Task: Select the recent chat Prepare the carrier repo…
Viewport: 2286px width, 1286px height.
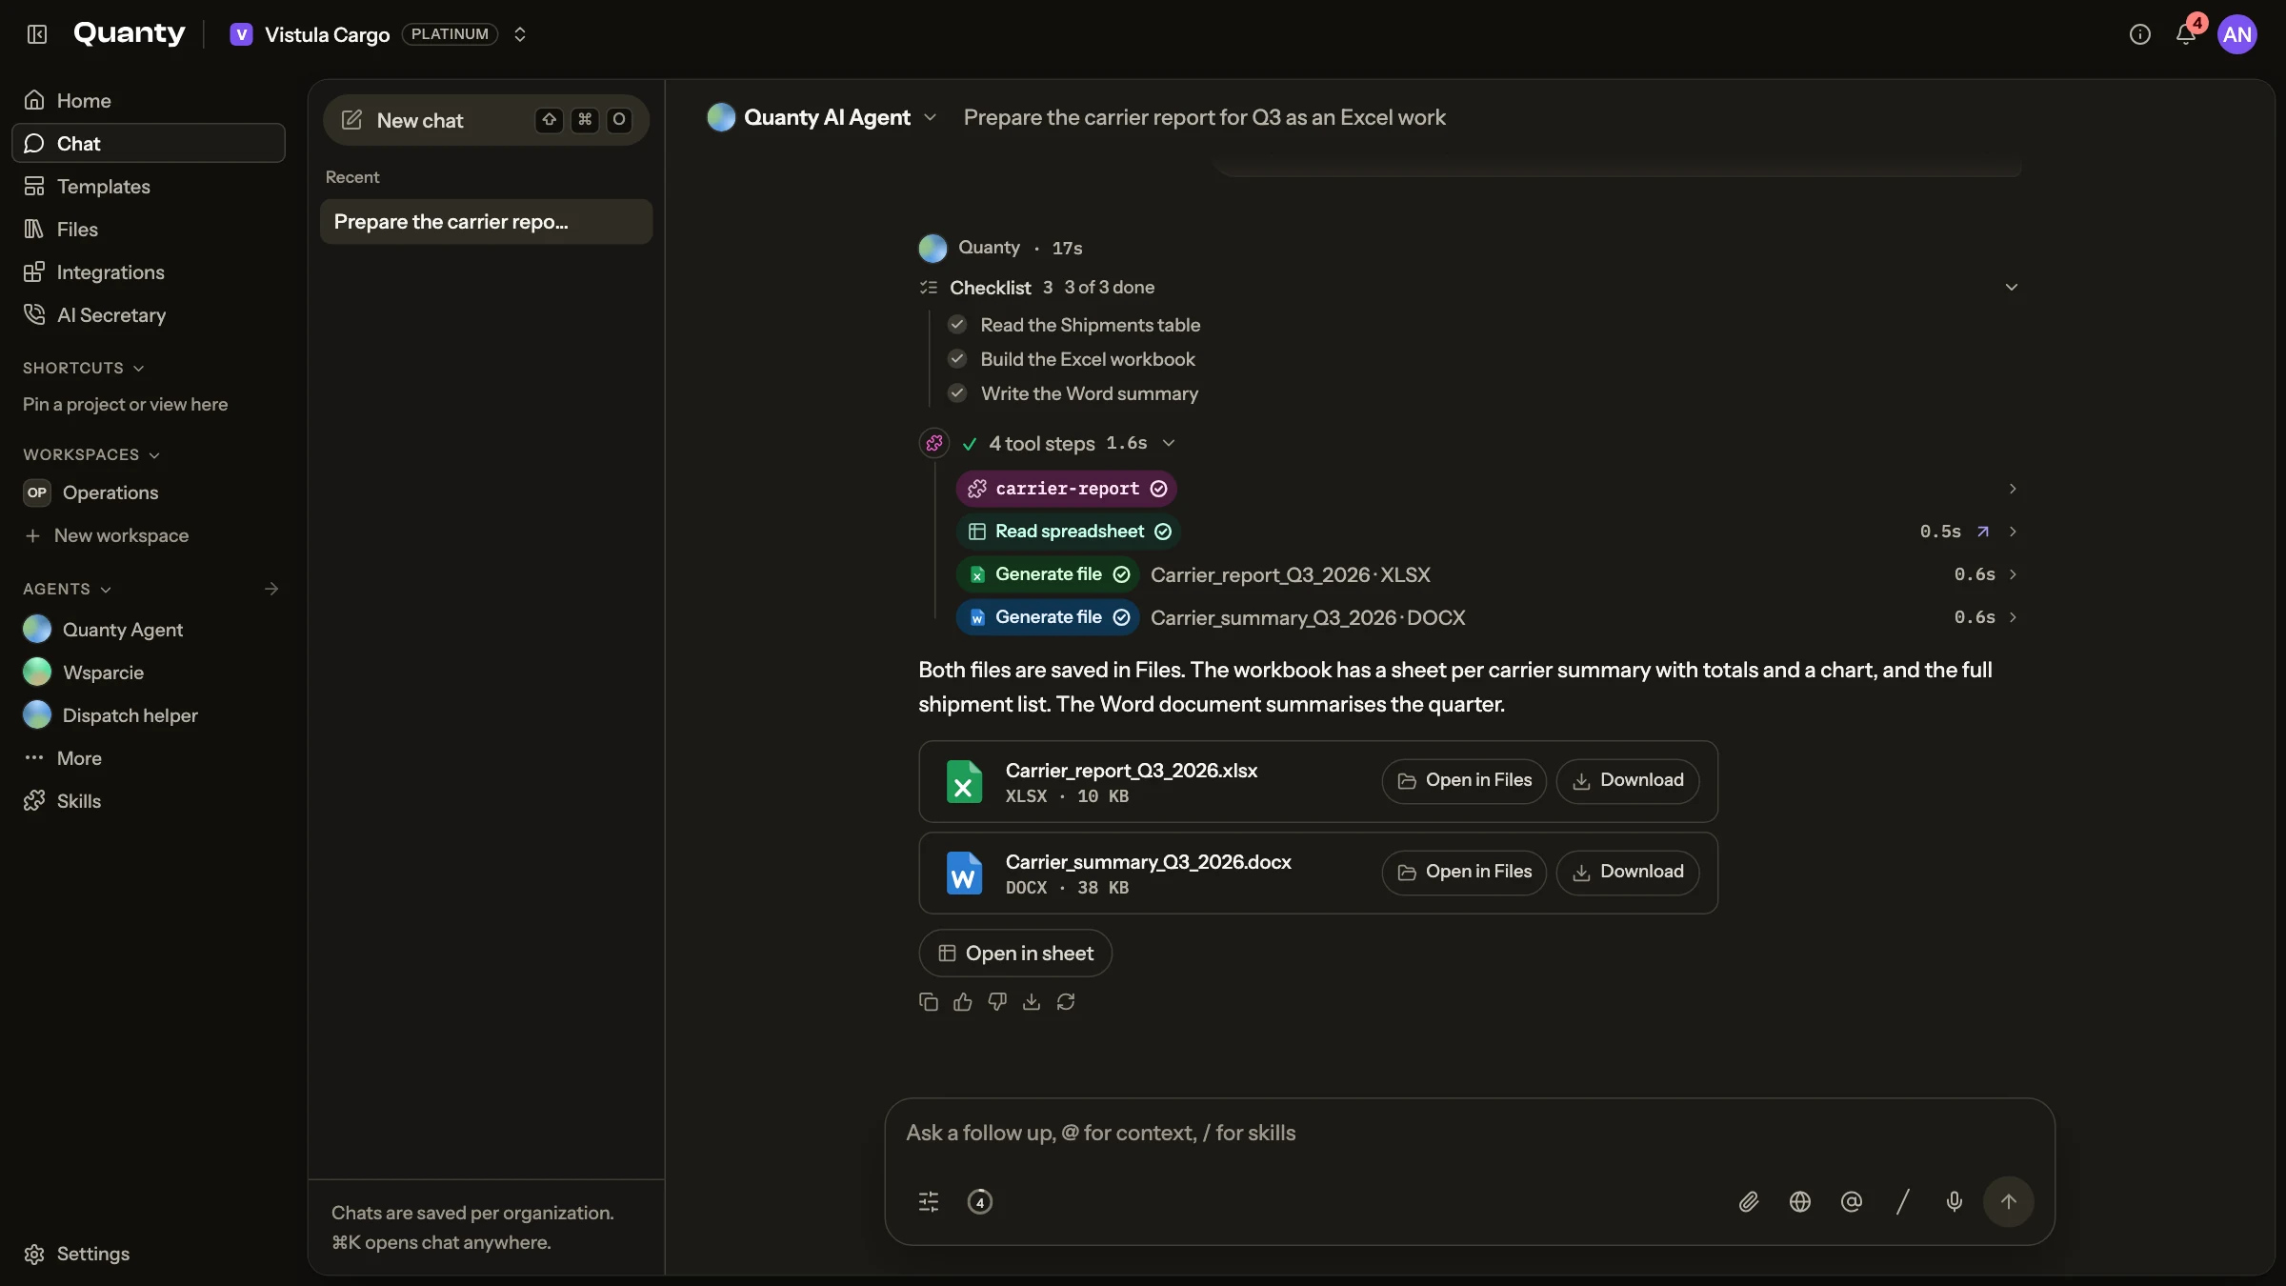Action: point(486,221)
